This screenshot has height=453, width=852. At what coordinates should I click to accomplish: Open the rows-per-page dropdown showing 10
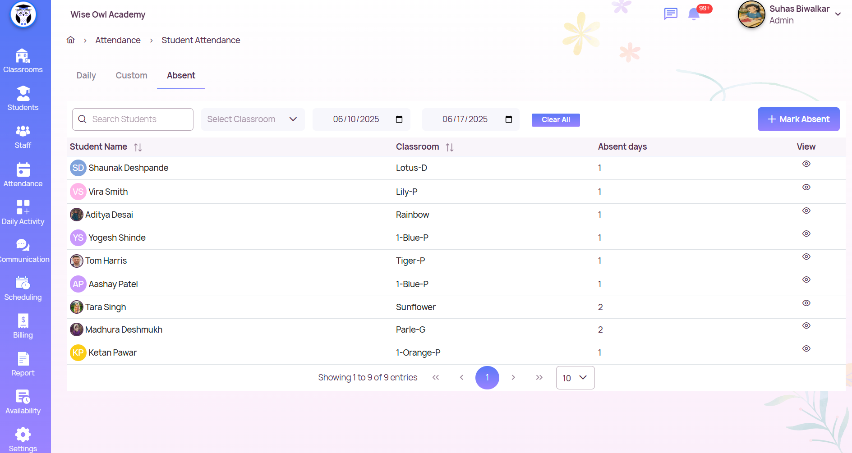575,378
